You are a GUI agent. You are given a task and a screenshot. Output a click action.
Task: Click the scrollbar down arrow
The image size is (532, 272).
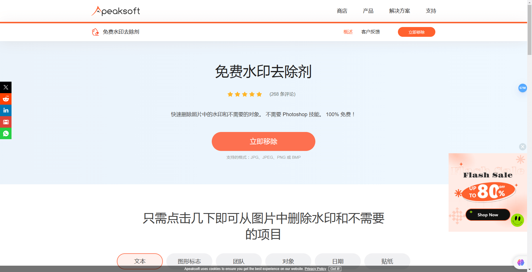click(x=529, y=270)
